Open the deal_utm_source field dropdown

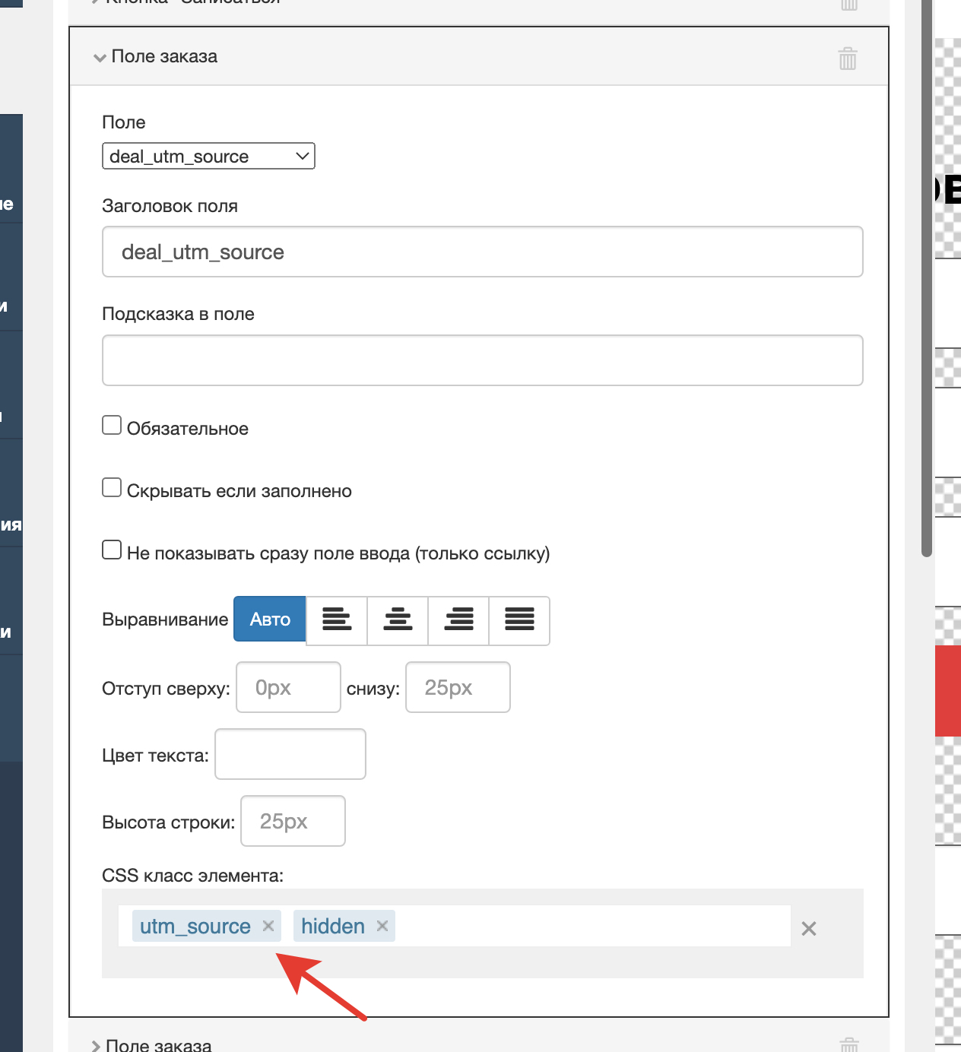point(208,157)
